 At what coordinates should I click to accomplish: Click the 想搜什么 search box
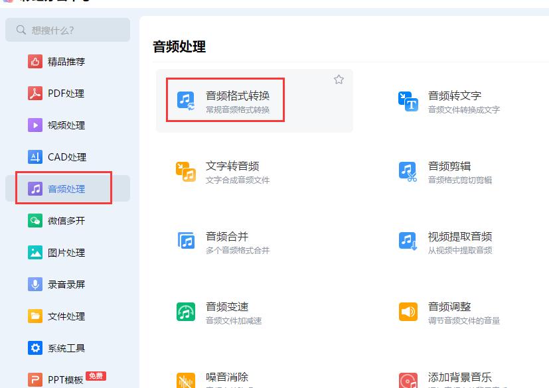point(66,30)
